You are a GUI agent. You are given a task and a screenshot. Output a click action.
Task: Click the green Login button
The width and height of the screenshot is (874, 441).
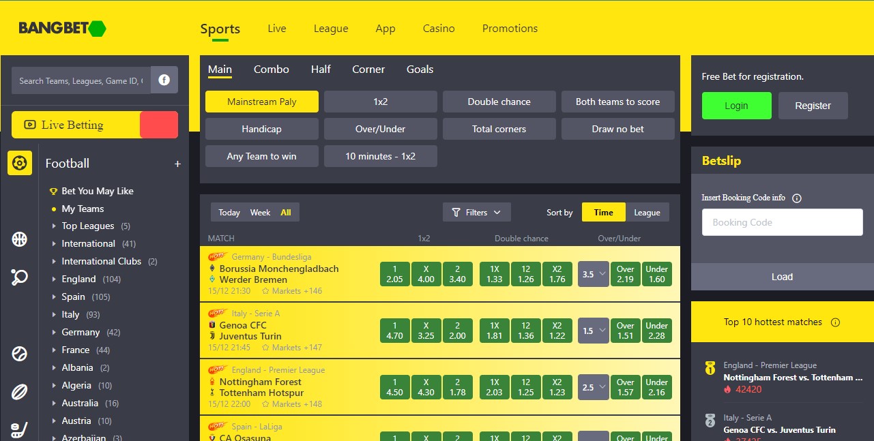click(736, 106)
